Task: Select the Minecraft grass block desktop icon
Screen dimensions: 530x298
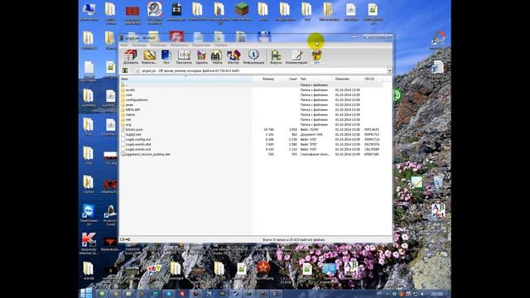Action: pyautogui.click(x=242, y=11)
